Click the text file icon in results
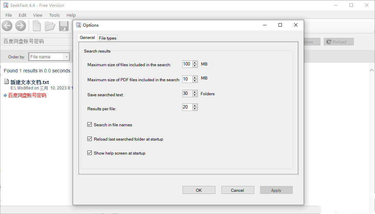375x214 pixels. (x=6, y=82)
